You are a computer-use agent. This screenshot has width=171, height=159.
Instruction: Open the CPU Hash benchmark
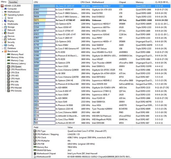click(13, 79)
